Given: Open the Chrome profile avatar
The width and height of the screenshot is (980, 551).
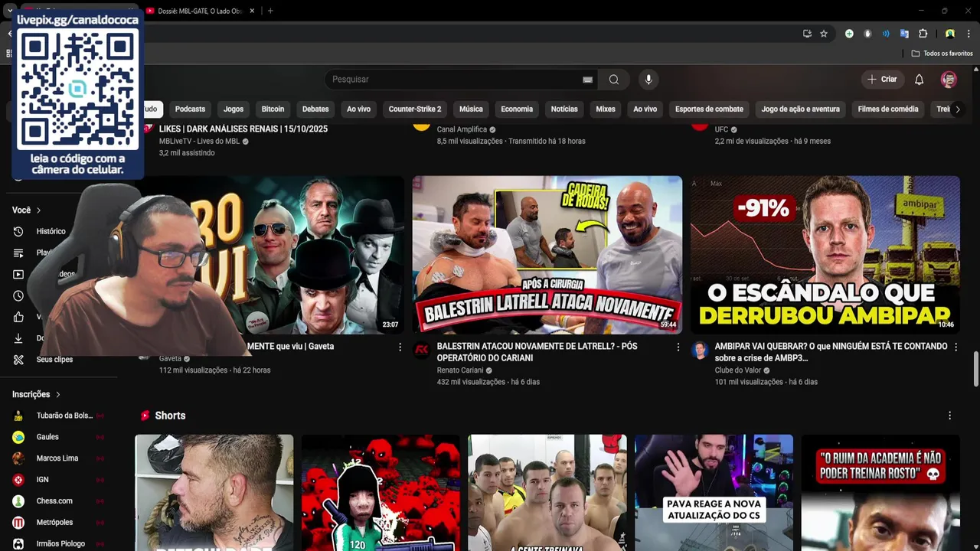Looking at the screenshot, I should pyautogui.click(x=949, y=34).
